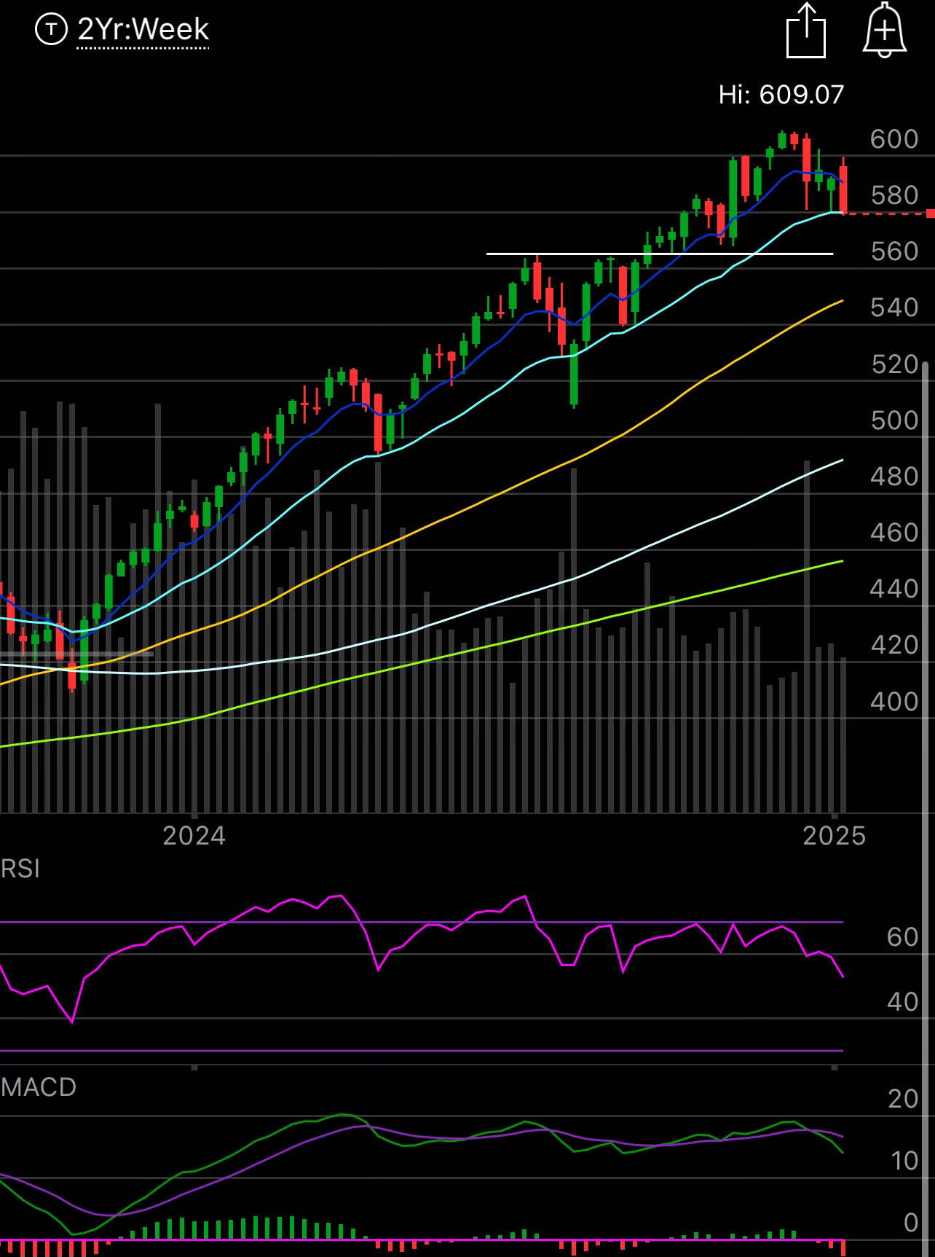The width and height of the screenshot is (935, 1257).
Task: Tap the MACD 0 scale value
Action: point(911,1223)
